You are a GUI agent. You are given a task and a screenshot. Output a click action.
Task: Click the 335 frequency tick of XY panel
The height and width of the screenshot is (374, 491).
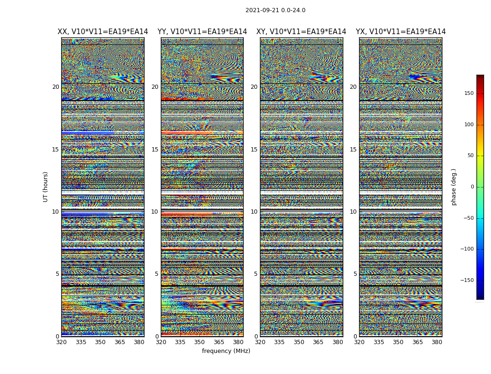pyautogui.click(x=279, y=342)
